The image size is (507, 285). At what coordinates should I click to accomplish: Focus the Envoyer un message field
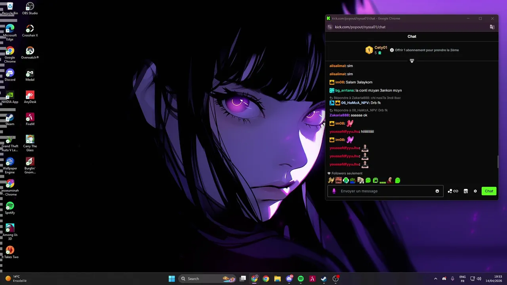(x=385, y=191)
